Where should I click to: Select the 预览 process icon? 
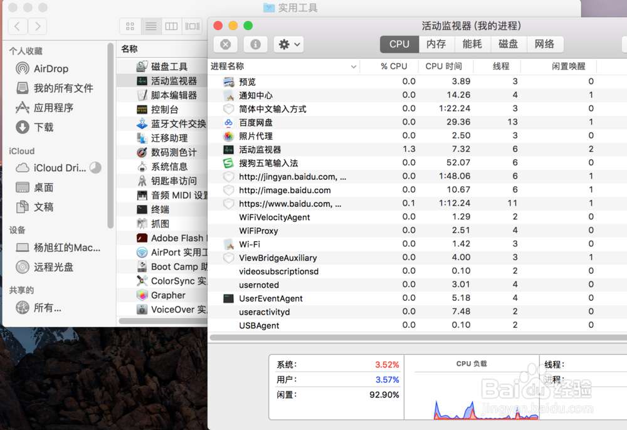tap(229, 82)
